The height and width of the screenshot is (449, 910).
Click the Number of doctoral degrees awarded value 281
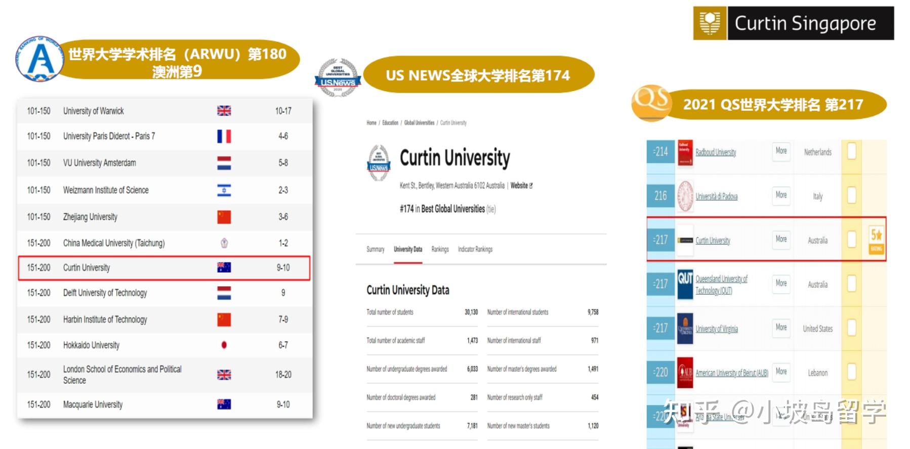[x=474, y=397]
